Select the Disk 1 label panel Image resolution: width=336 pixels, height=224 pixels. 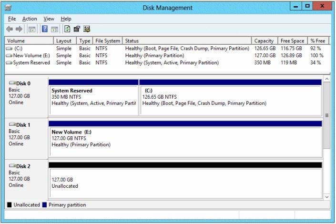click(x=26, y=139)
